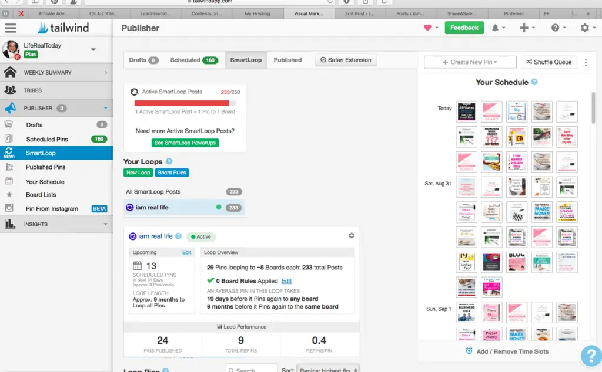Viewport: 602px width, 372px height.
Task: Click the red Active SmartLoop Posts progress bar
Action: point(185,103)
